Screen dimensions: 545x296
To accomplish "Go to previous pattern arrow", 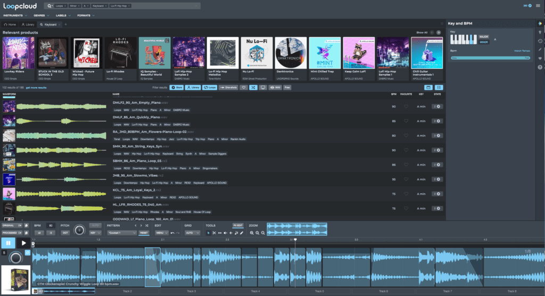I will [136, 226].
